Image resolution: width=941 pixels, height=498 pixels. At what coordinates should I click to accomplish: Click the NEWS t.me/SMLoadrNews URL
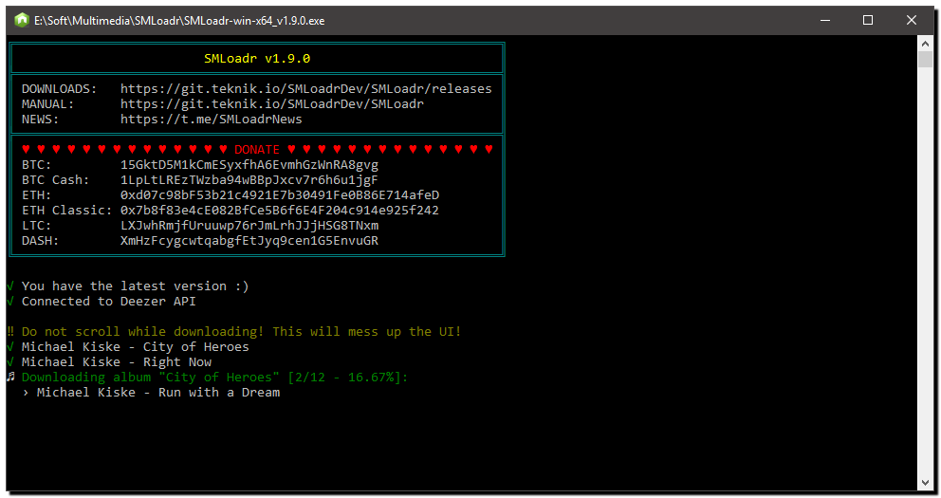212,120
